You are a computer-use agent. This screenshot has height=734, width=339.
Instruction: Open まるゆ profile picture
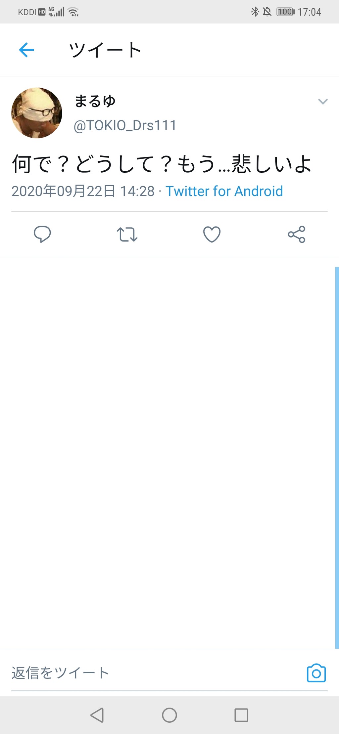coord(37,113)
